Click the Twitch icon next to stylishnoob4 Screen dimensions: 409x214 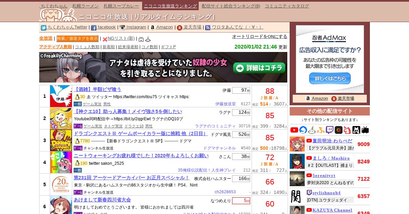(309, 193)
